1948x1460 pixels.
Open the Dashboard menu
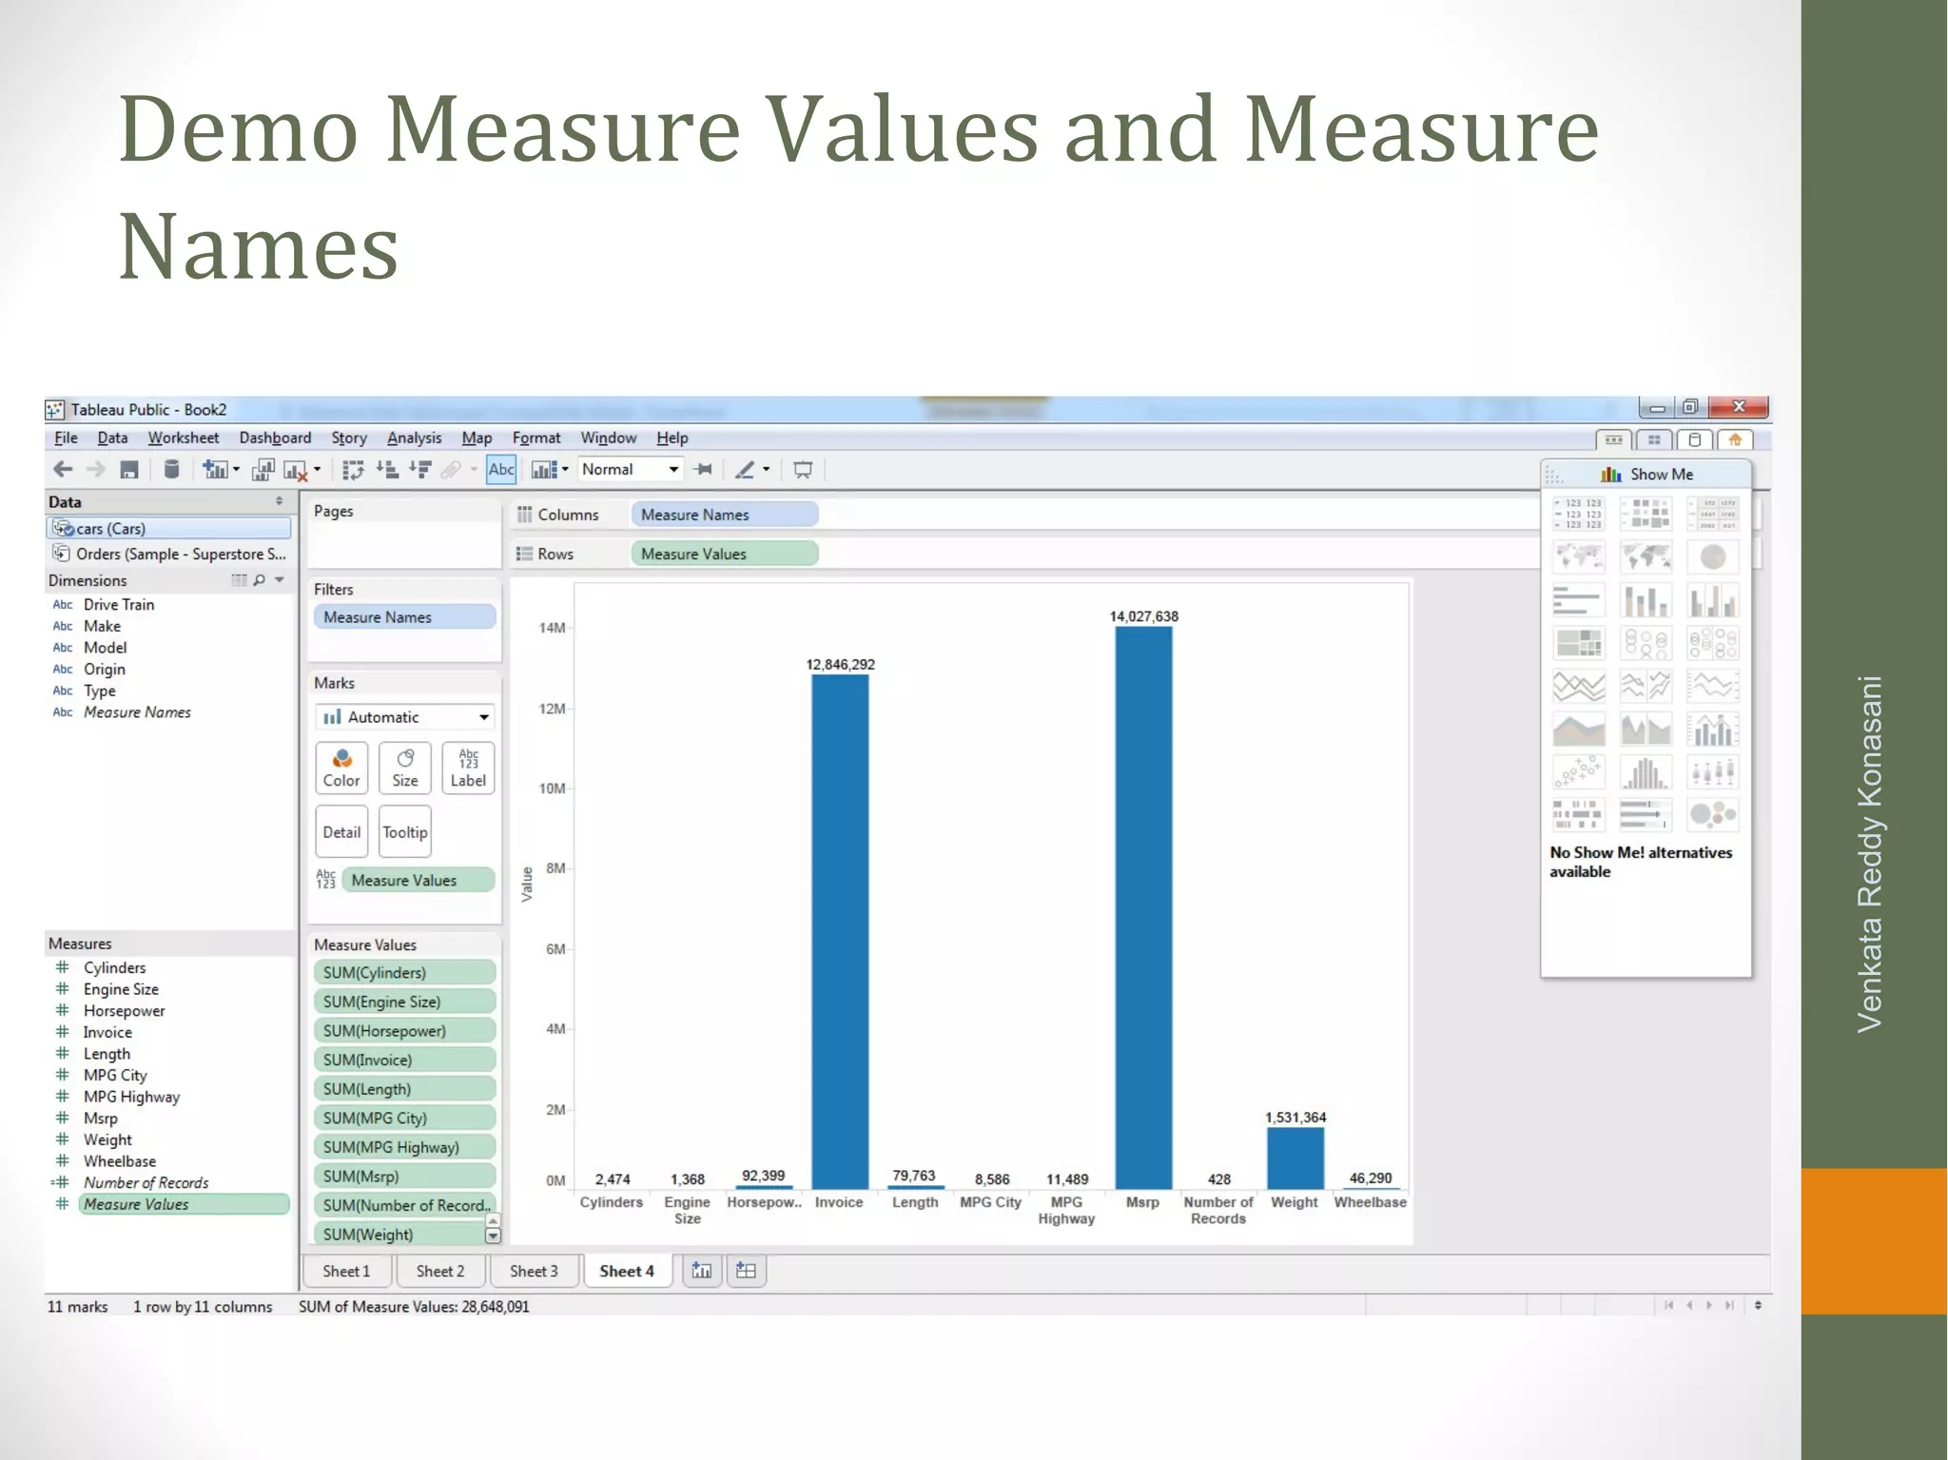(275, 438)
